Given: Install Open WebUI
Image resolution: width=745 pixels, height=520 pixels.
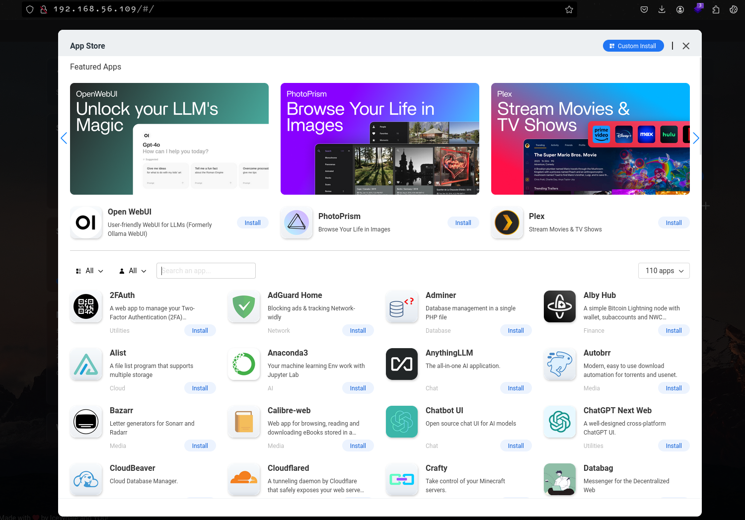Looking at the screenshot, I should coord(253,223).
